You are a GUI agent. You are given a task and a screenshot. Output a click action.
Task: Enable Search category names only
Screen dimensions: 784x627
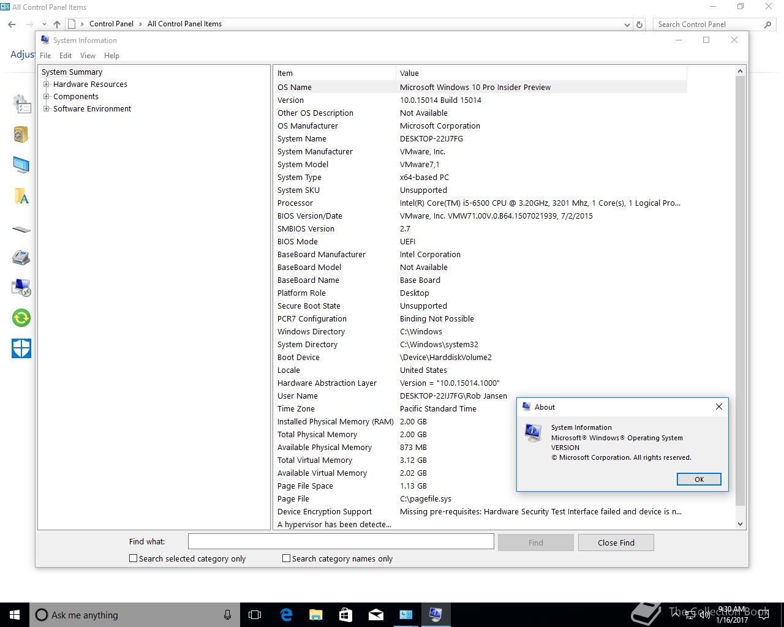[286, 558]
